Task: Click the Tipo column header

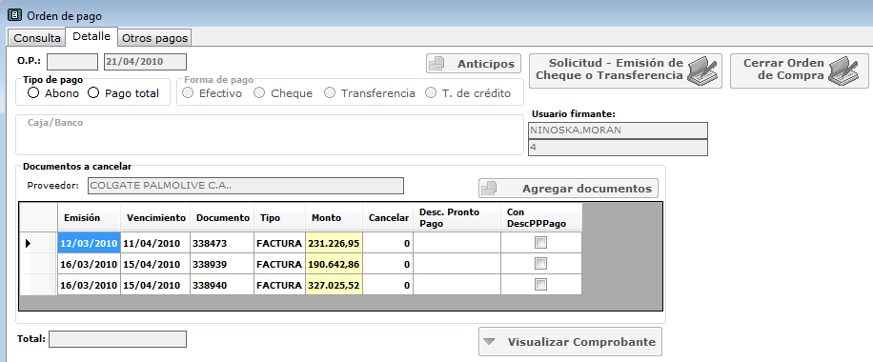Action: (x=280, y=218)
